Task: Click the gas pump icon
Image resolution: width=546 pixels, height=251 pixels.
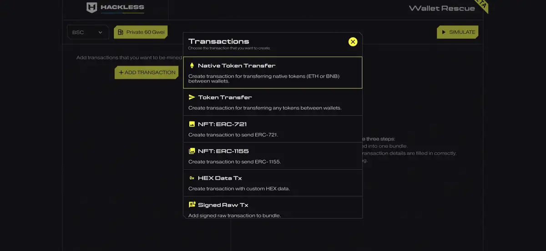Action: coord(121,32)
